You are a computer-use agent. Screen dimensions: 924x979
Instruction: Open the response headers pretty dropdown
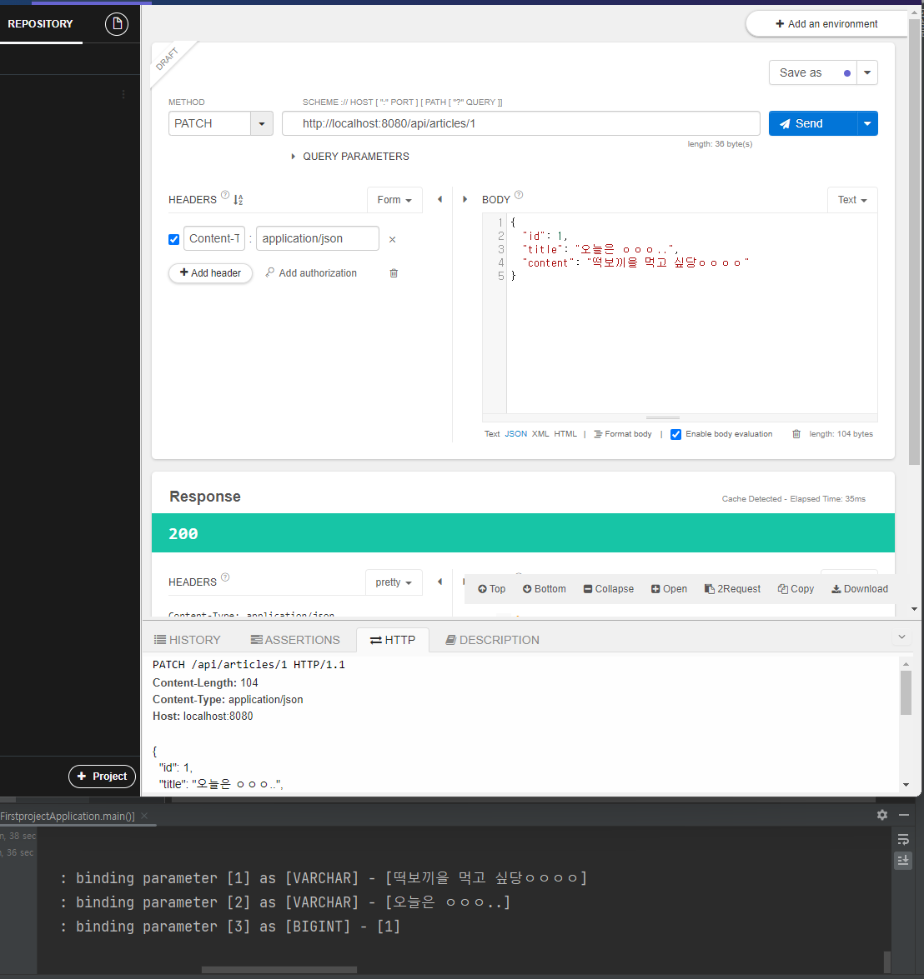(394, 582)
